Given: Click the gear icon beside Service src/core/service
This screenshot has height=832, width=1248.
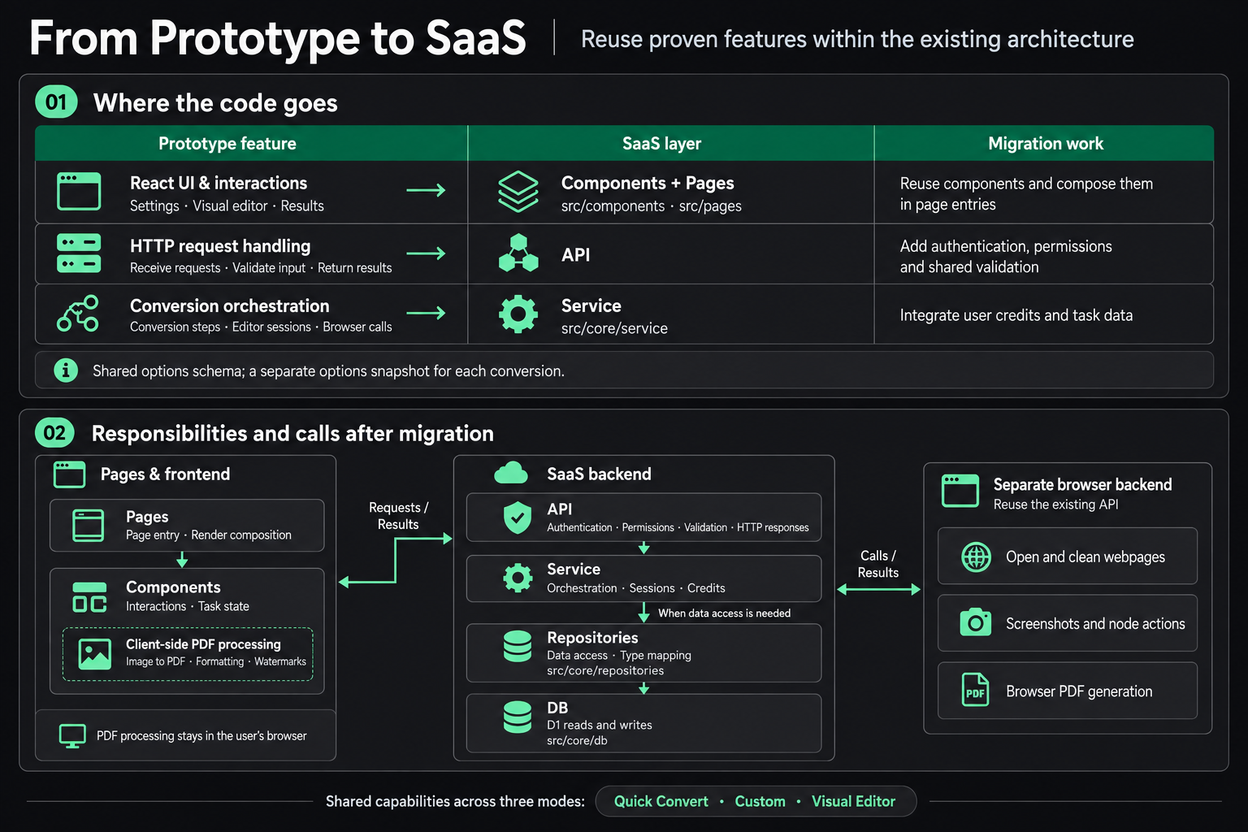Looking at the screenshot, I should coord(518,314).
